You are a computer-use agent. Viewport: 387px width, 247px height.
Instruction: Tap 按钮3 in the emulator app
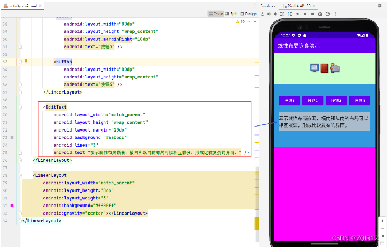(x=336, y=101)
